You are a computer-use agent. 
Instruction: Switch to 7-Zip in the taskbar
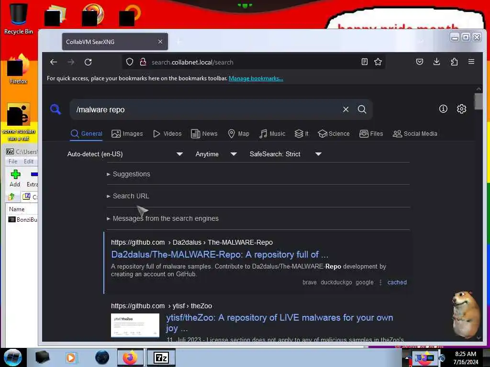pyautogui.click(x=161, y=357)
